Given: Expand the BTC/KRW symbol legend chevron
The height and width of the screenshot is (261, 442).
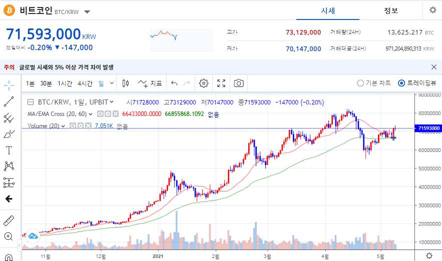Looking at the screenshot, I should point(112,102).
